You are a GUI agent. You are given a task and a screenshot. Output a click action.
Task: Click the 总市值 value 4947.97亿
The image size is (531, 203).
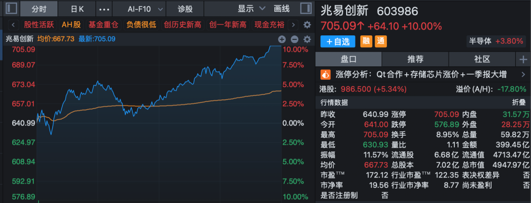510,165
